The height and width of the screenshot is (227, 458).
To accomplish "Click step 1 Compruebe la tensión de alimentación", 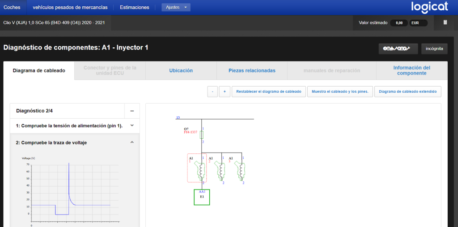I will click(69, 126).
